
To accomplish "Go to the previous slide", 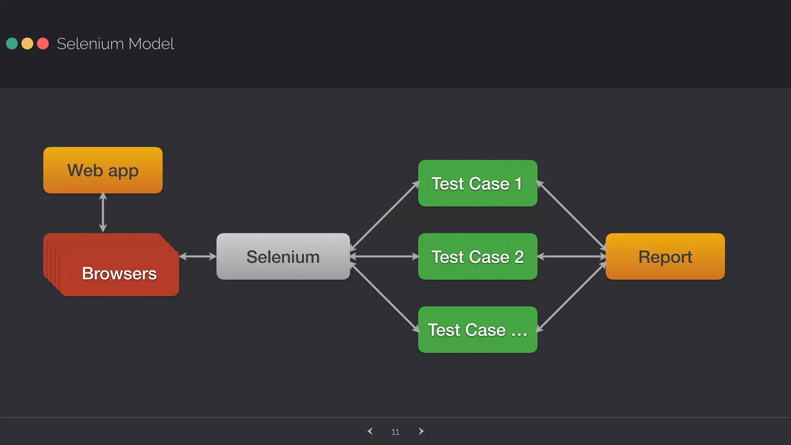I will pyautogui.click(x=370, y=431).
